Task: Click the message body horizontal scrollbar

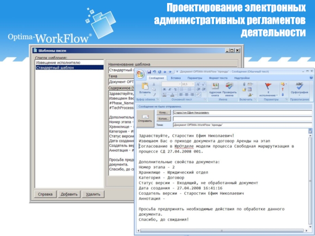Action: (x=222, y=230)
